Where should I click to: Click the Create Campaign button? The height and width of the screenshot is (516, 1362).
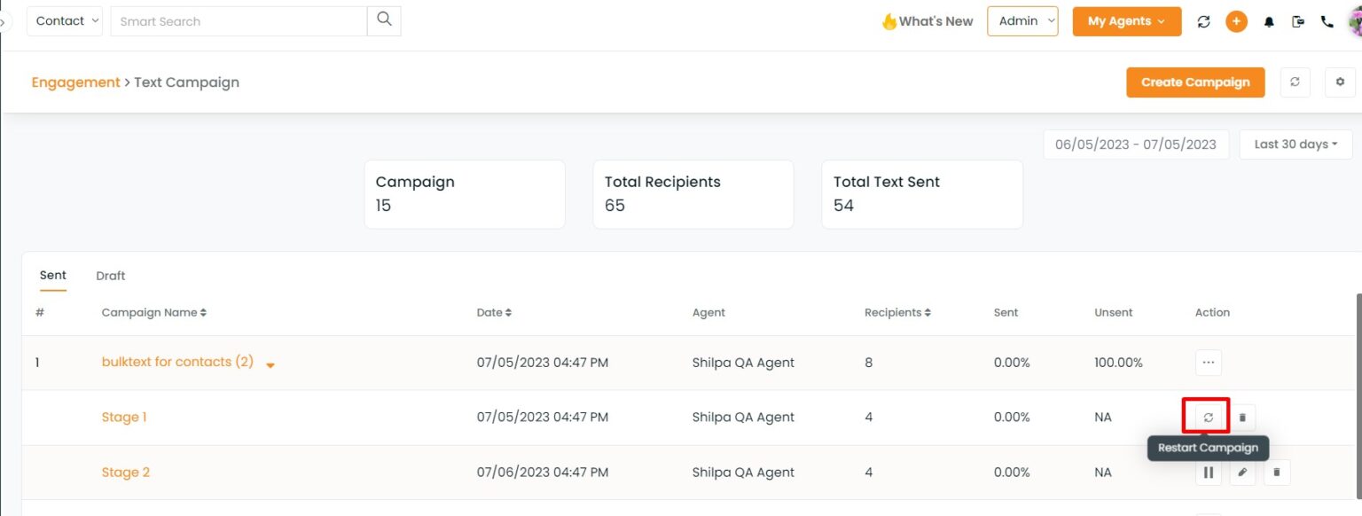pyautogui.click(x=1195, y=82)
